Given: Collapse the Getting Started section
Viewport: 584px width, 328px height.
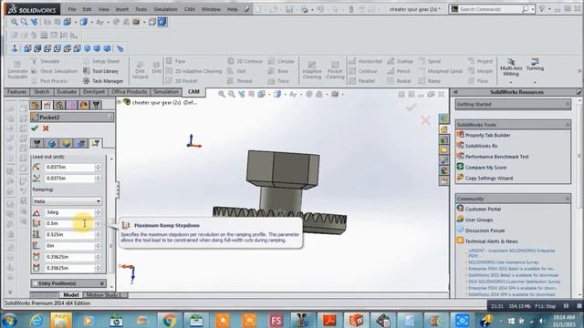Looking at the screenshot, I should click(568, 104).
